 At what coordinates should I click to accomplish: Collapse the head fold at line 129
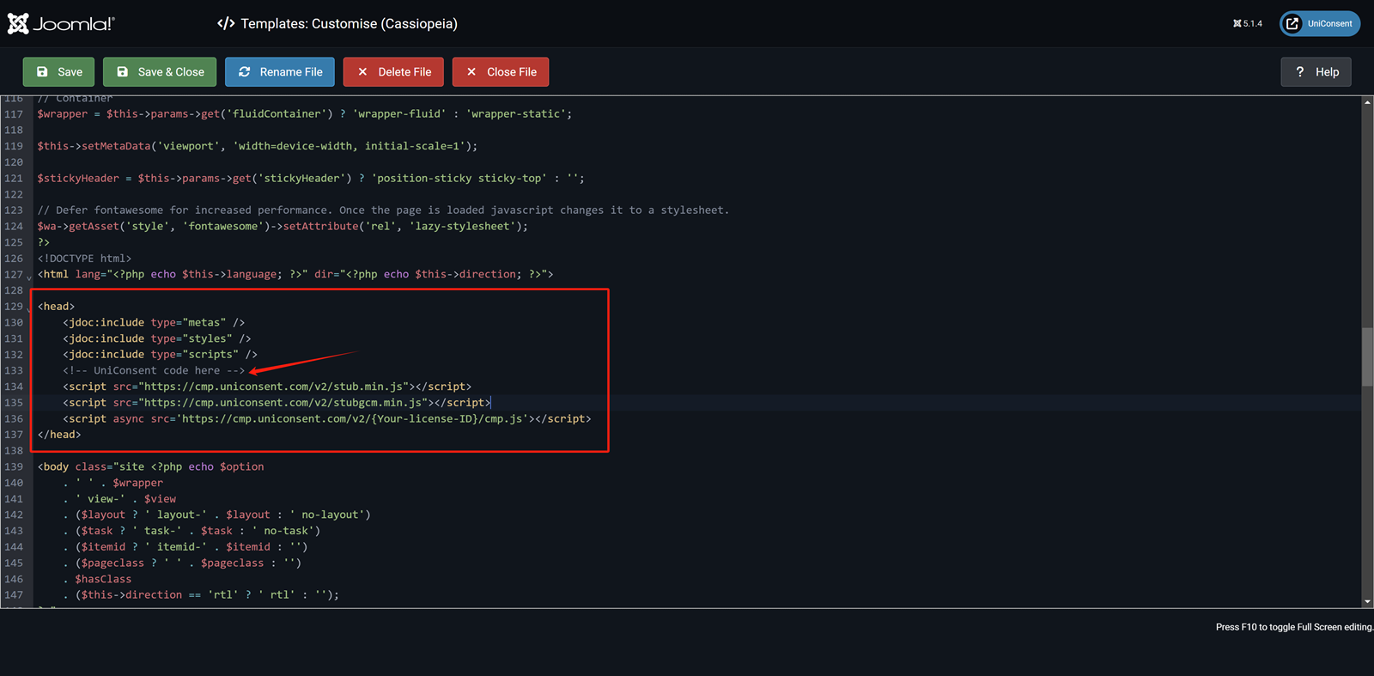[x=28, y=308]
